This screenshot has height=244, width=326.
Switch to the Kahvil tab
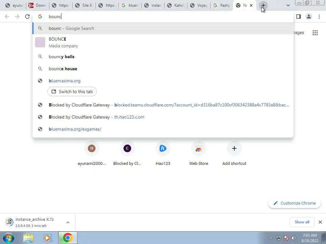(176, 5)
